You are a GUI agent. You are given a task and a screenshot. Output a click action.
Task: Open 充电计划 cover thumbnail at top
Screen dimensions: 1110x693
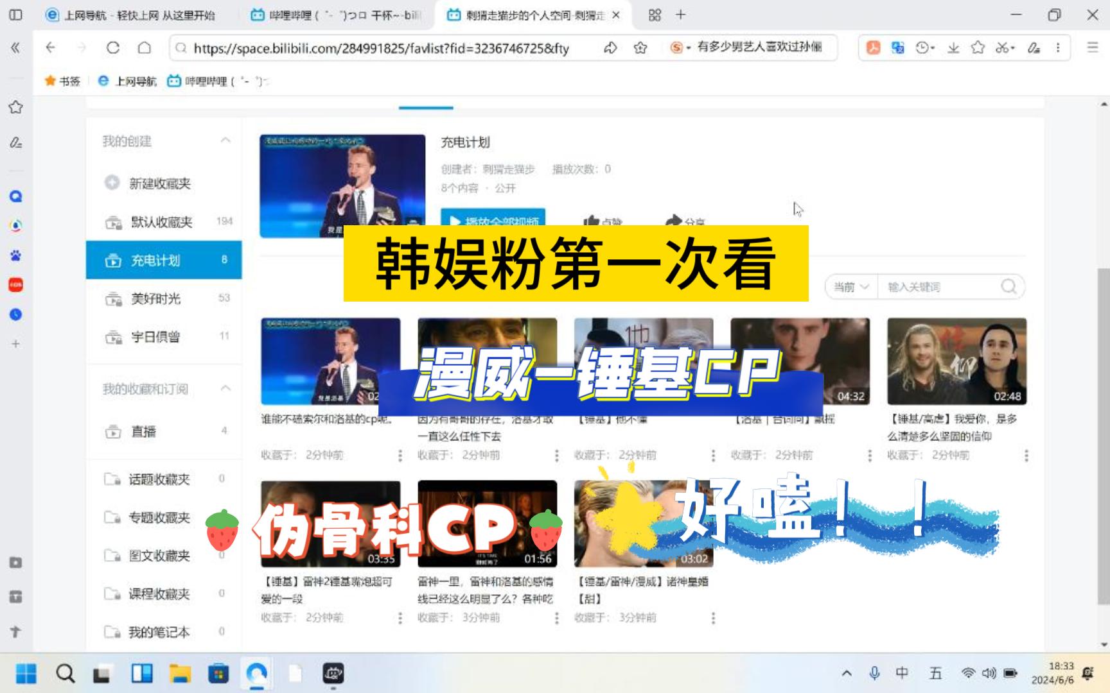pyautogui.click(x=342, y=185)
